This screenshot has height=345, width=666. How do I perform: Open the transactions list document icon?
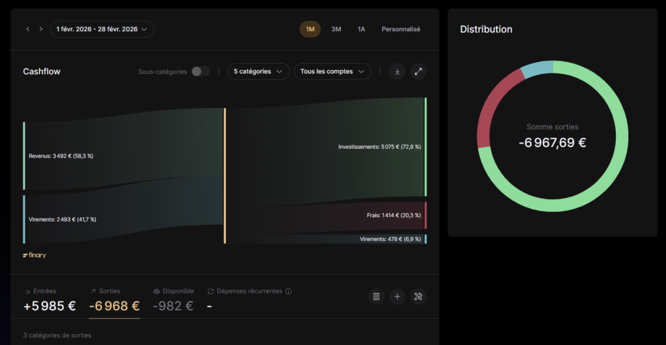click(x=376, y=297)
